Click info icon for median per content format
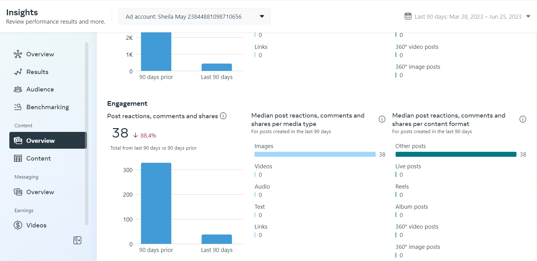537x261 pixels. coord(523,119)
